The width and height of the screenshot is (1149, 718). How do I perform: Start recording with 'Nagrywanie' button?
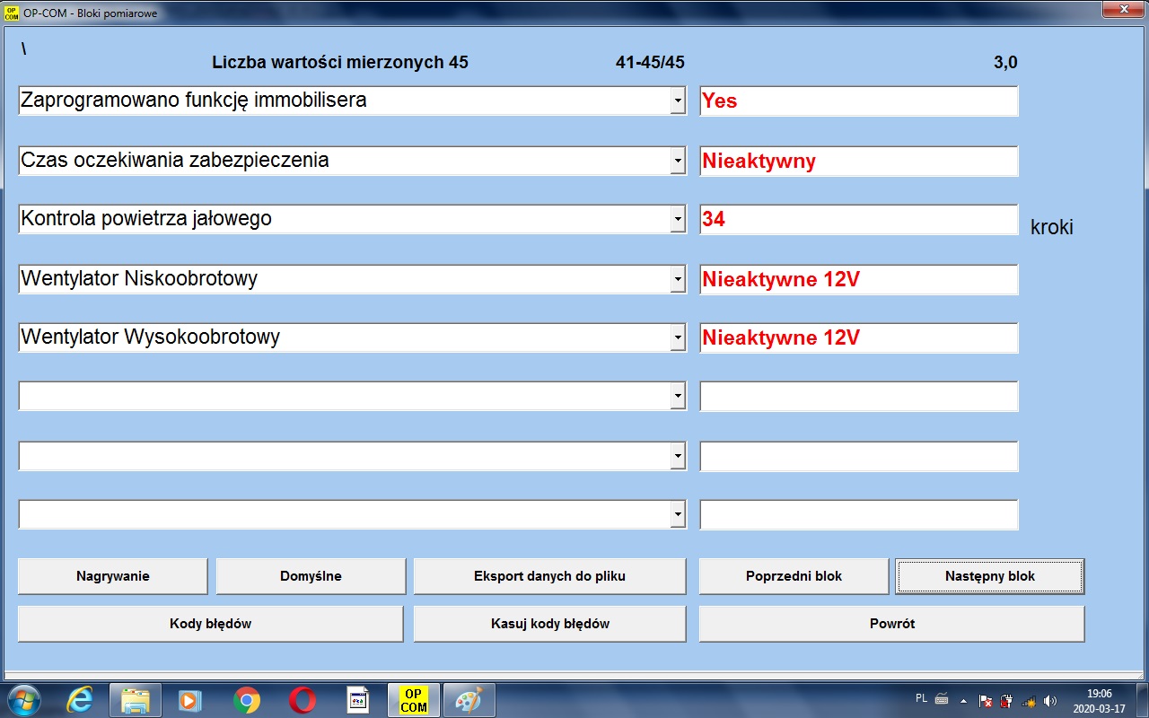point(112,576)
